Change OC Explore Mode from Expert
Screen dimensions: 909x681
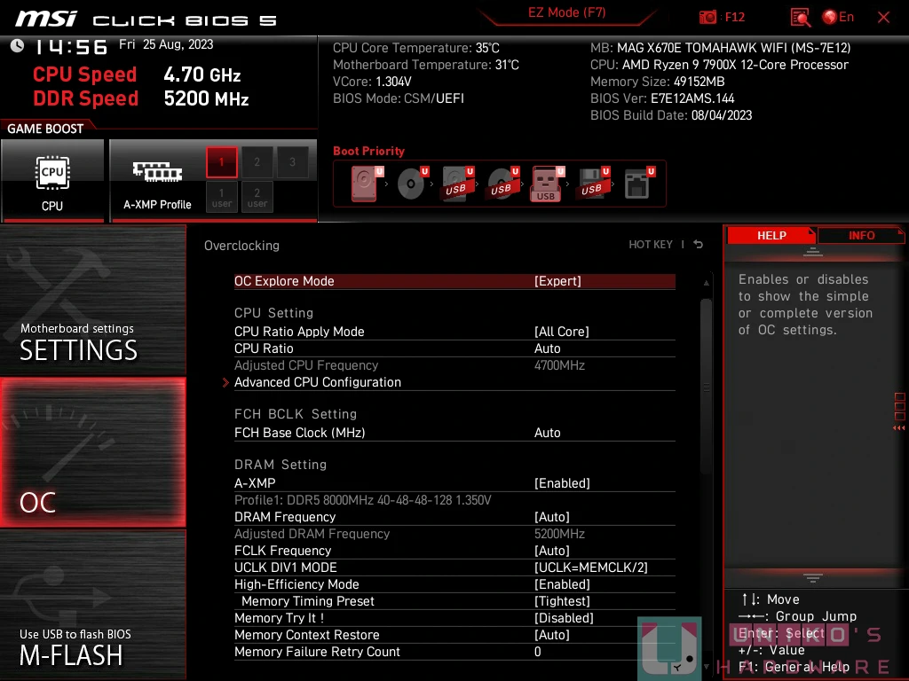click(x=454, y=281)
